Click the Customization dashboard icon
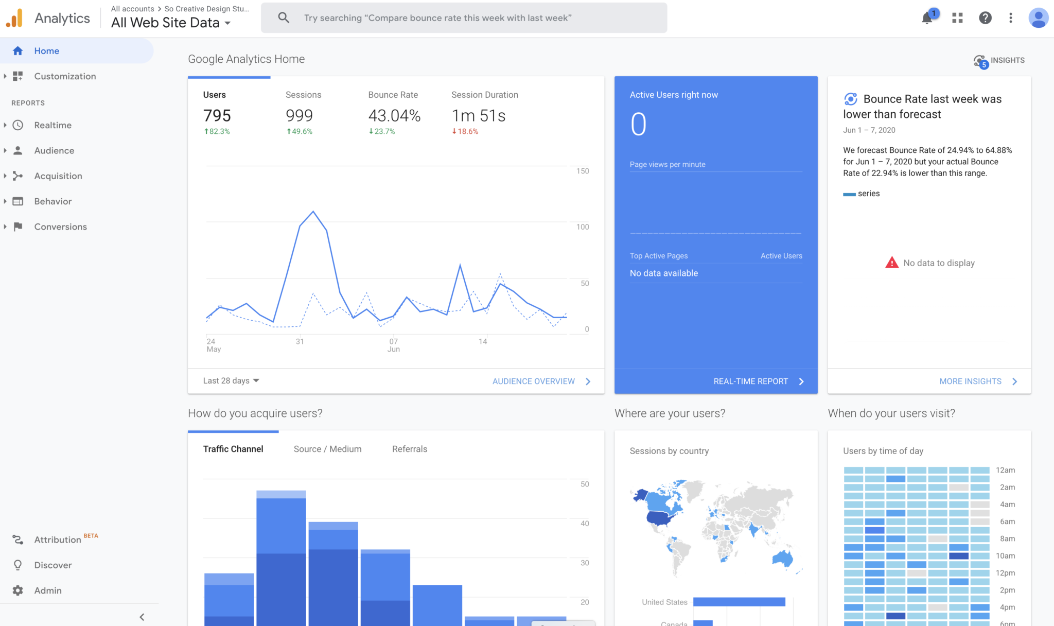Viewport: 1054px width, 626px height. 18,76
